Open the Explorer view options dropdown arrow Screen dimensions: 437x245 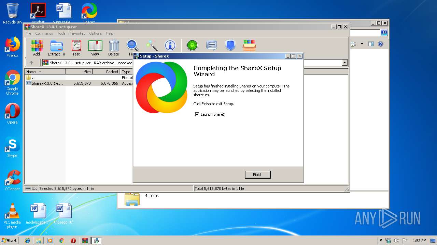pos(362,44)
